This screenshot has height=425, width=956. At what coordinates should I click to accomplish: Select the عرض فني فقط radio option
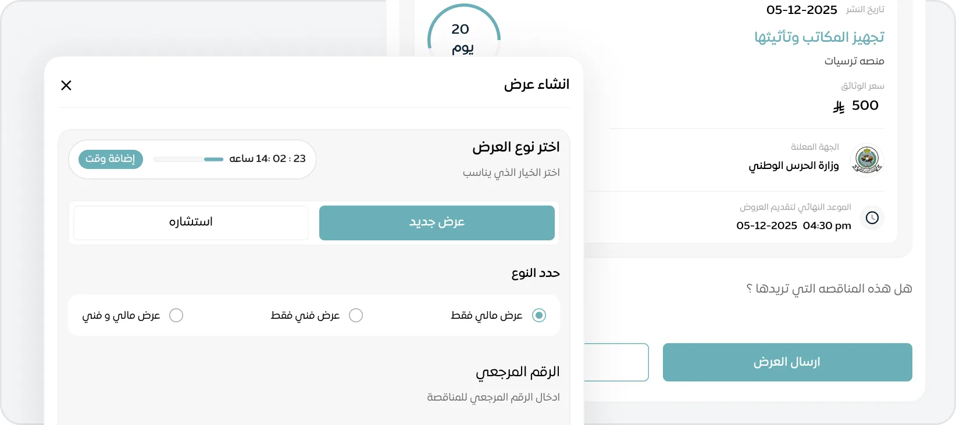click(356, 315)
